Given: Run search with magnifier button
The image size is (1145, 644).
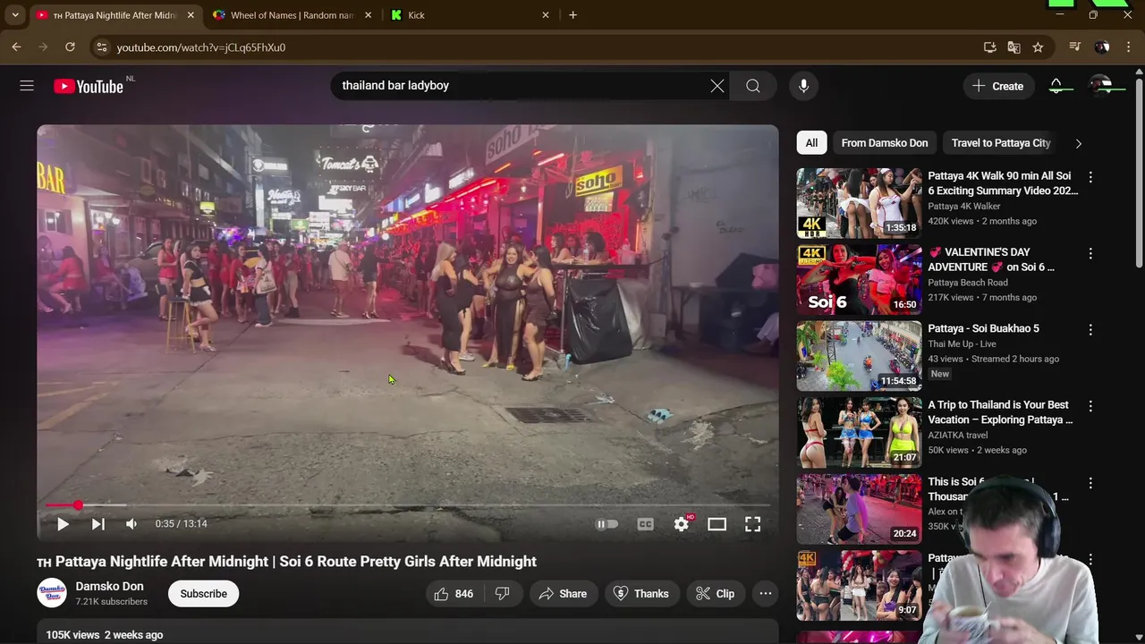Looking at the screenshot, I should point(753,86).
